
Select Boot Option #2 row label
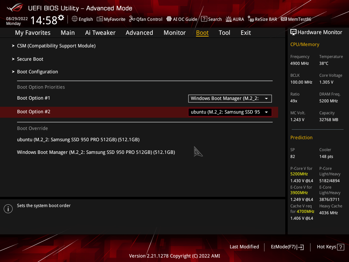34,112
